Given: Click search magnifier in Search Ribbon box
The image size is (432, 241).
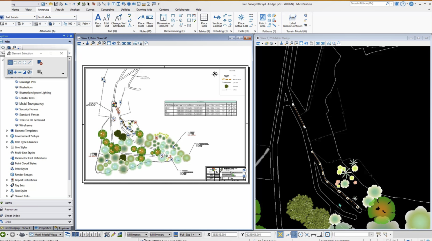Looking at the screenshot, I should [387, 4].
